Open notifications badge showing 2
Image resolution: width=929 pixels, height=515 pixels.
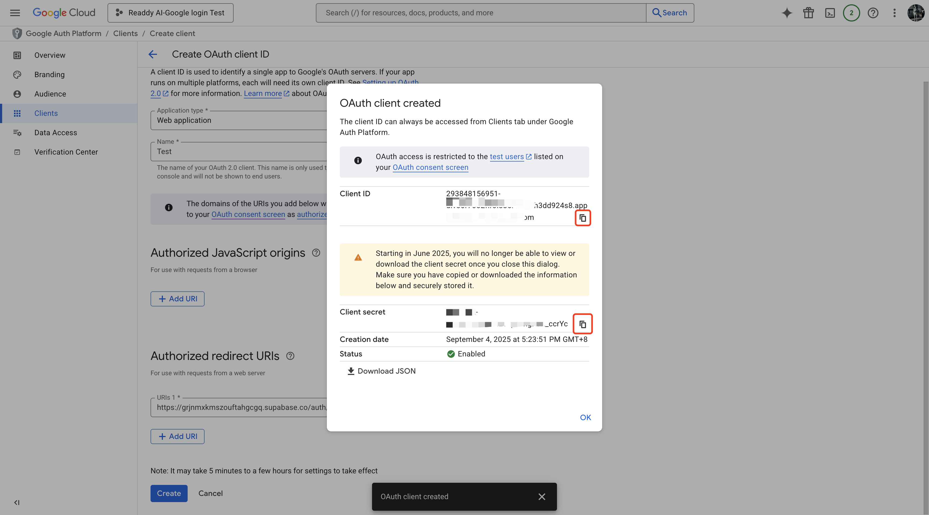pos(851,13)
